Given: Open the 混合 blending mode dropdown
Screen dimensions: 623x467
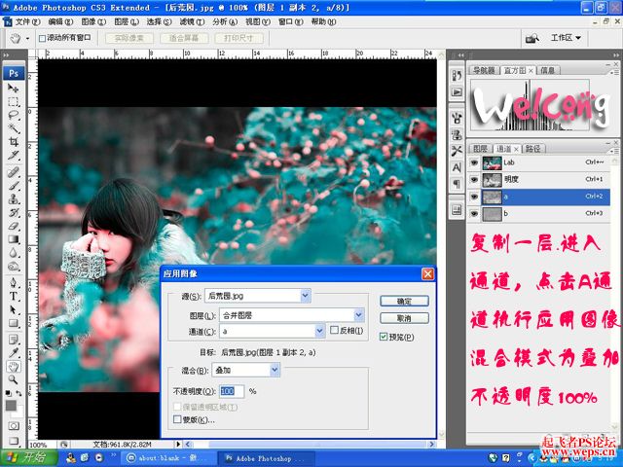Looking at the screenshot, I should [x=275, y=370].
